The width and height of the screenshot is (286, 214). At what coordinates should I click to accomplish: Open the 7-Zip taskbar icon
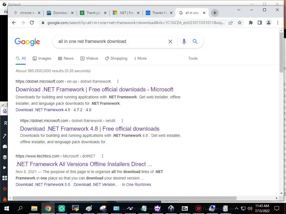pyautogui.click(x=185, y=208)
